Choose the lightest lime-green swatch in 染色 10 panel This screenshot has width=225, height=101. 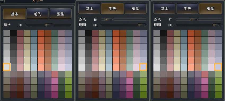point(143,74)
